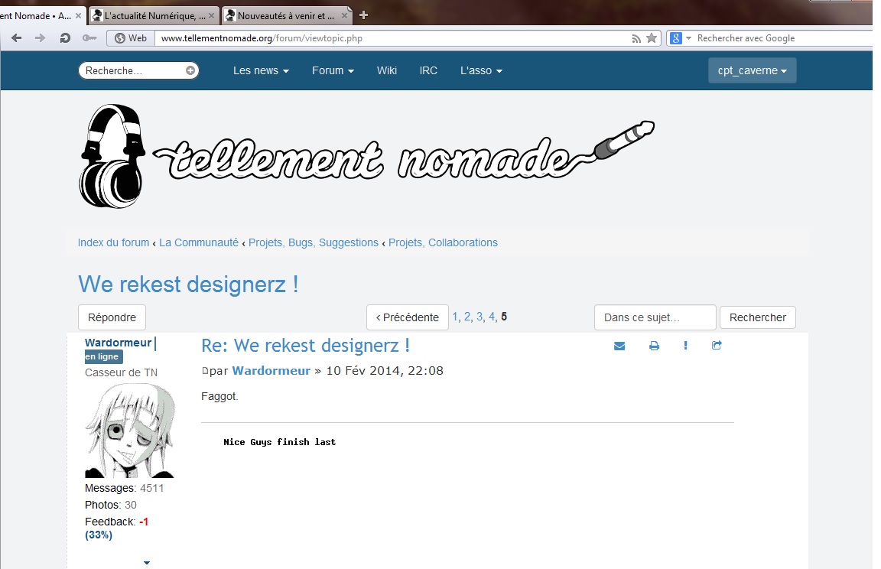Click the share arrow icon on the post
The image size is (881, 569).
[717, 346]
